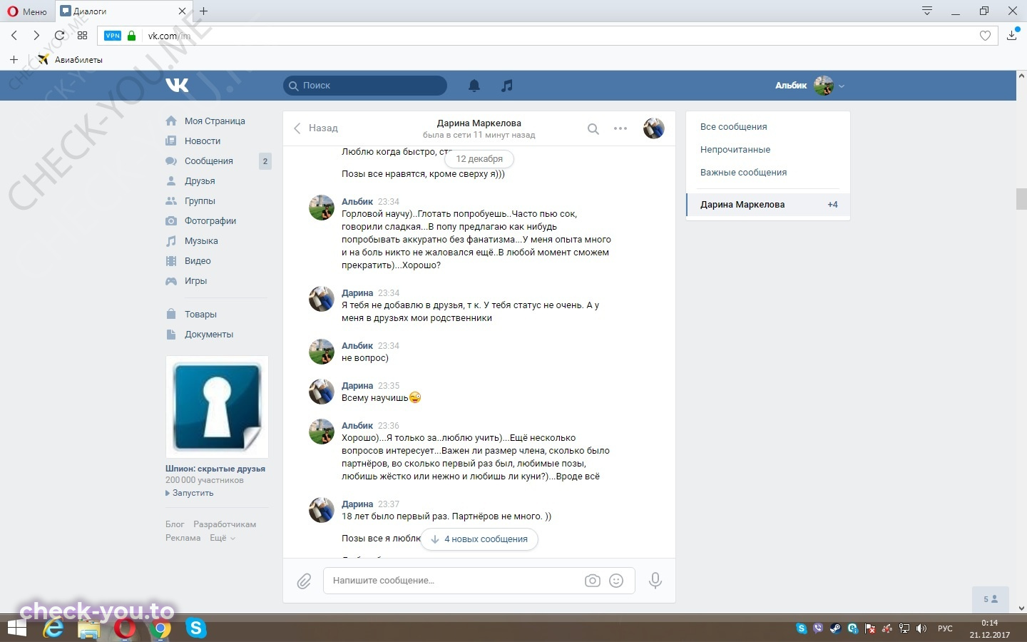Open Реклама footer link
The height and width of the screenshot is (642, 1027).
183,538
